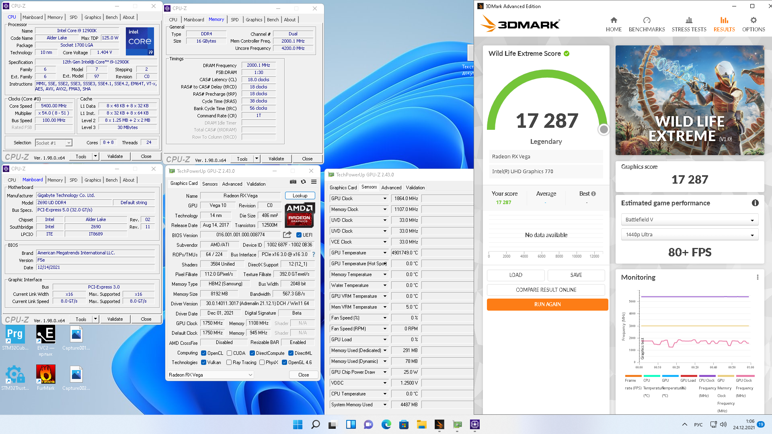The height and width of the screenshot is (434, 772).
Task: Click the info icon beside Estimated game performance
Action: click(x=755, y=203)
